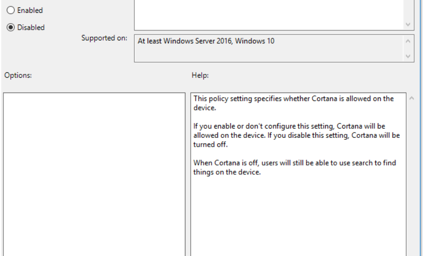Select the Disabled radio button

click(x=10, y=28)
